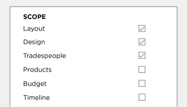Untick the Design checkbox
Screen dimensions: 187x107
[142, 42]
